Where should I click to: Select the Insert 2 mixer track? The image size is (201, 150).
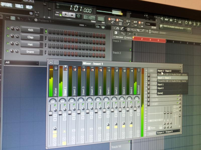[x=72, y=81]
